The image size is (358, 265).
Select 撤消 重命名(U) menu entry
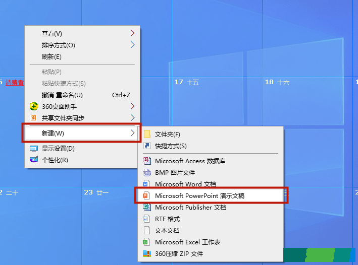coord(82,95)
